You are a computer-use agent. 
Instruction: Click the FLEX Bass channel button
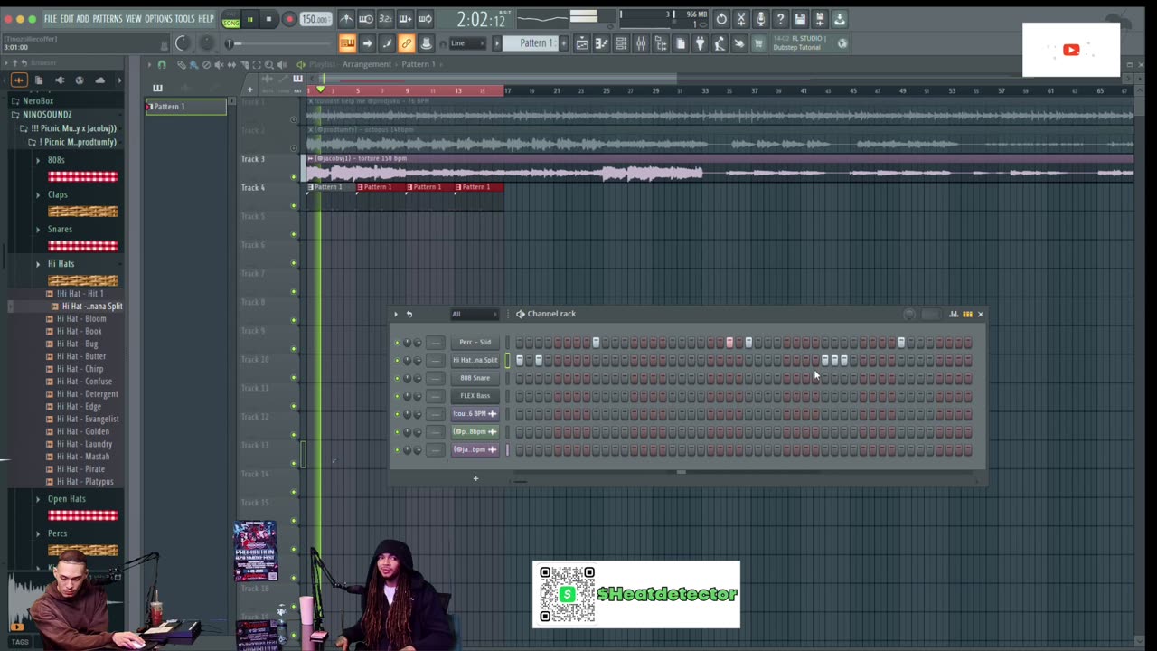tap(475, 396)
